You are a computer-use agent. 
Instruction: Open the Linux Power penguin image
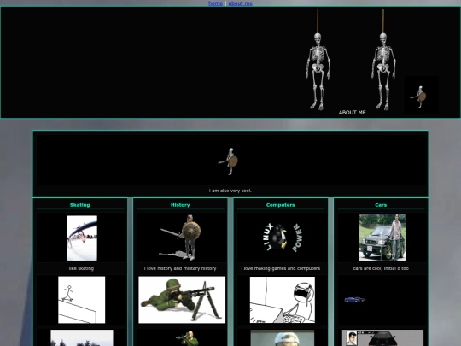(x=283, y=238)
